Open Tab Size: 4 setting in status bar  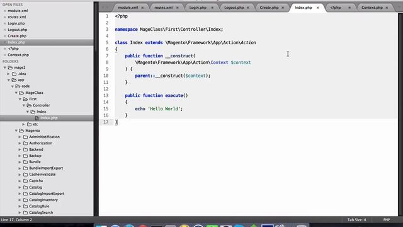(357, 220)
